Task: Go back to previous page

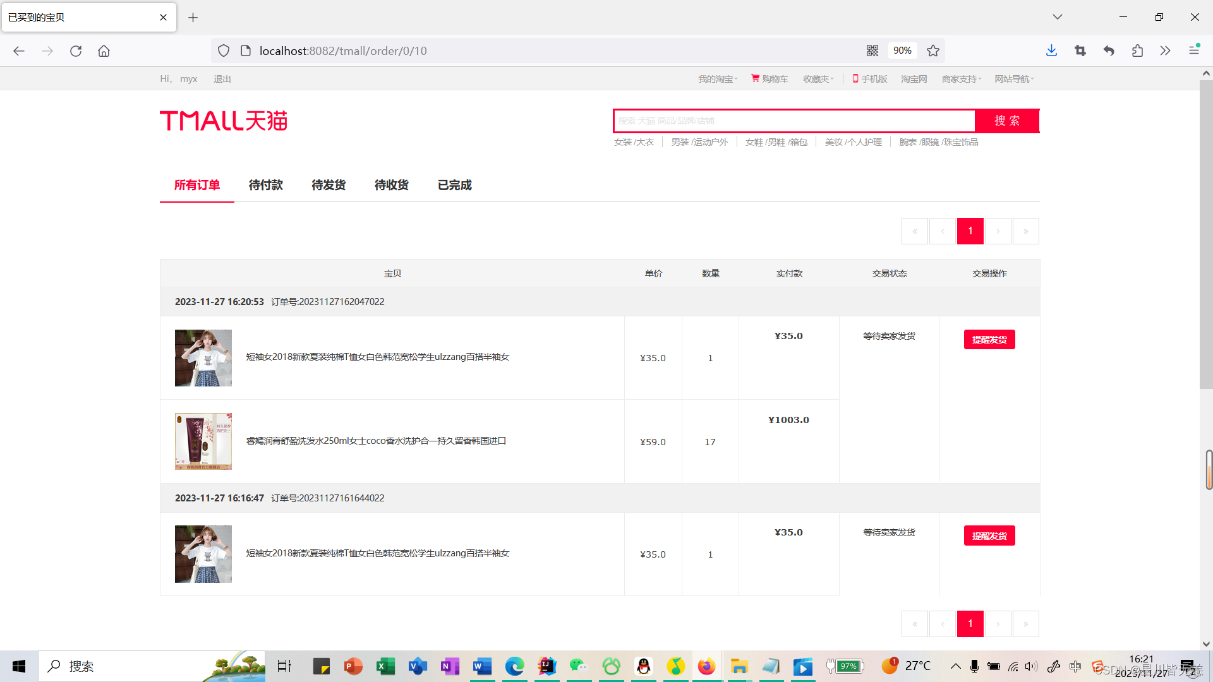Action: [19, 51]
